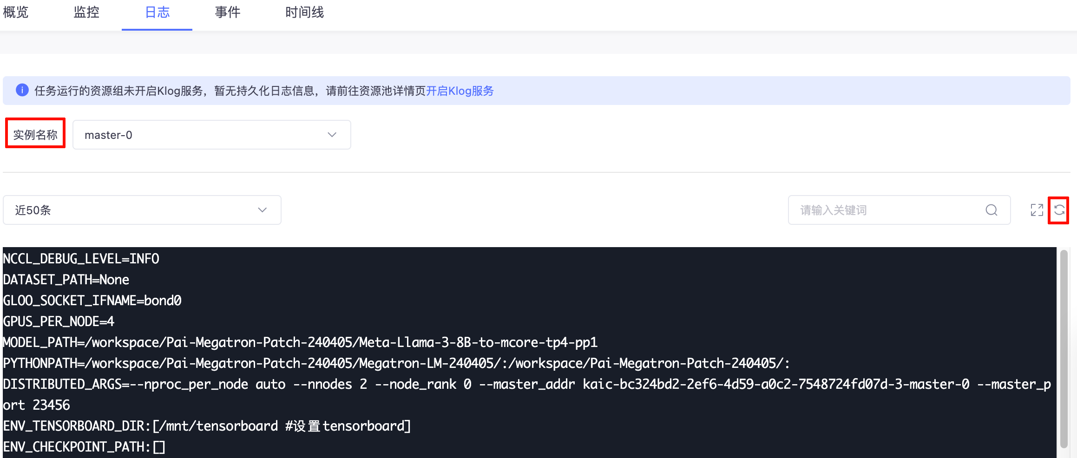Follow the 开启Klog服务 link
Viewport: 1077px width, 458px height.
(x=460, y=91)
